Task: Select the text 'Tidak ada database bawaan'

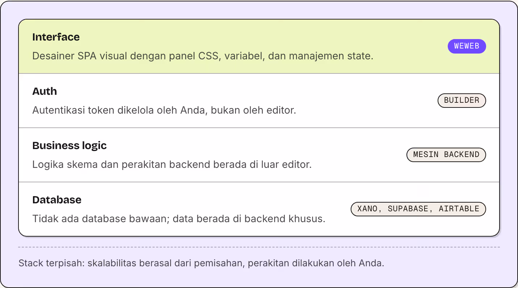Action: (100, 219)
